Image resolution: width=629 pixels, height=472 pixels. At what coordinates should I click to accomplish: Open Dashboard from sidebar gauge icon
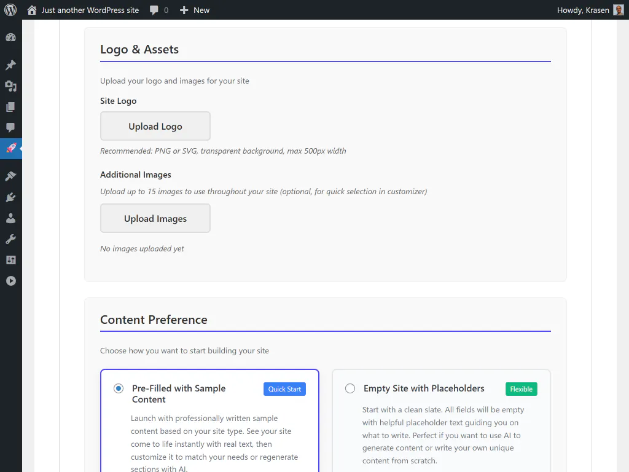click(11, 37)
